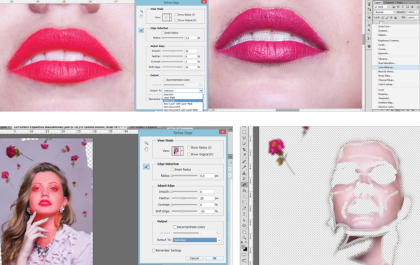Enable Smart Radius in lower dialog
The width and height of the screenshot is (420, 265).
pos(172,170)
